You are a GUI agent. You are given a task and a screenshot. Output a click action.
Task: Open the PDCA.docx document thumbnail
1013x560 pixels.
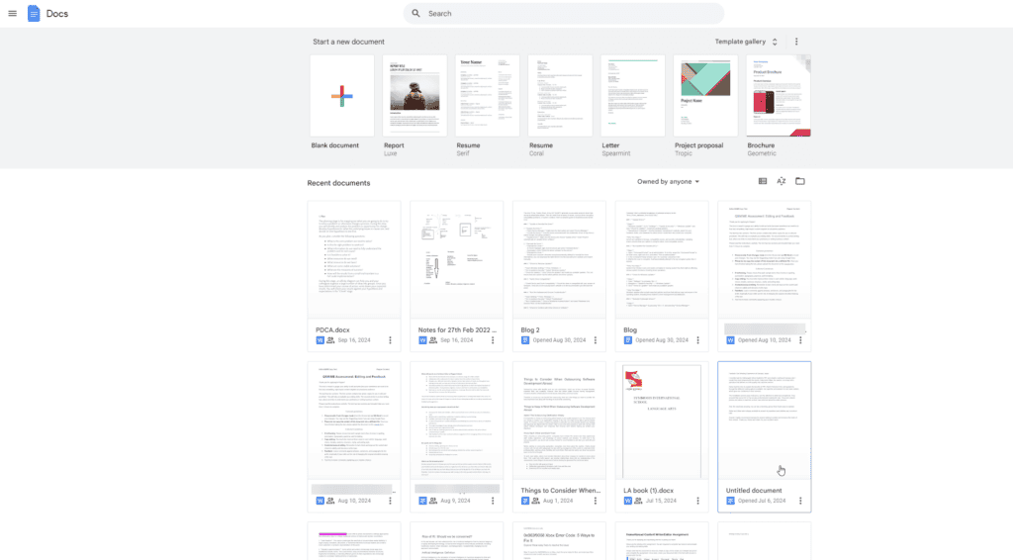click(354, 259)
